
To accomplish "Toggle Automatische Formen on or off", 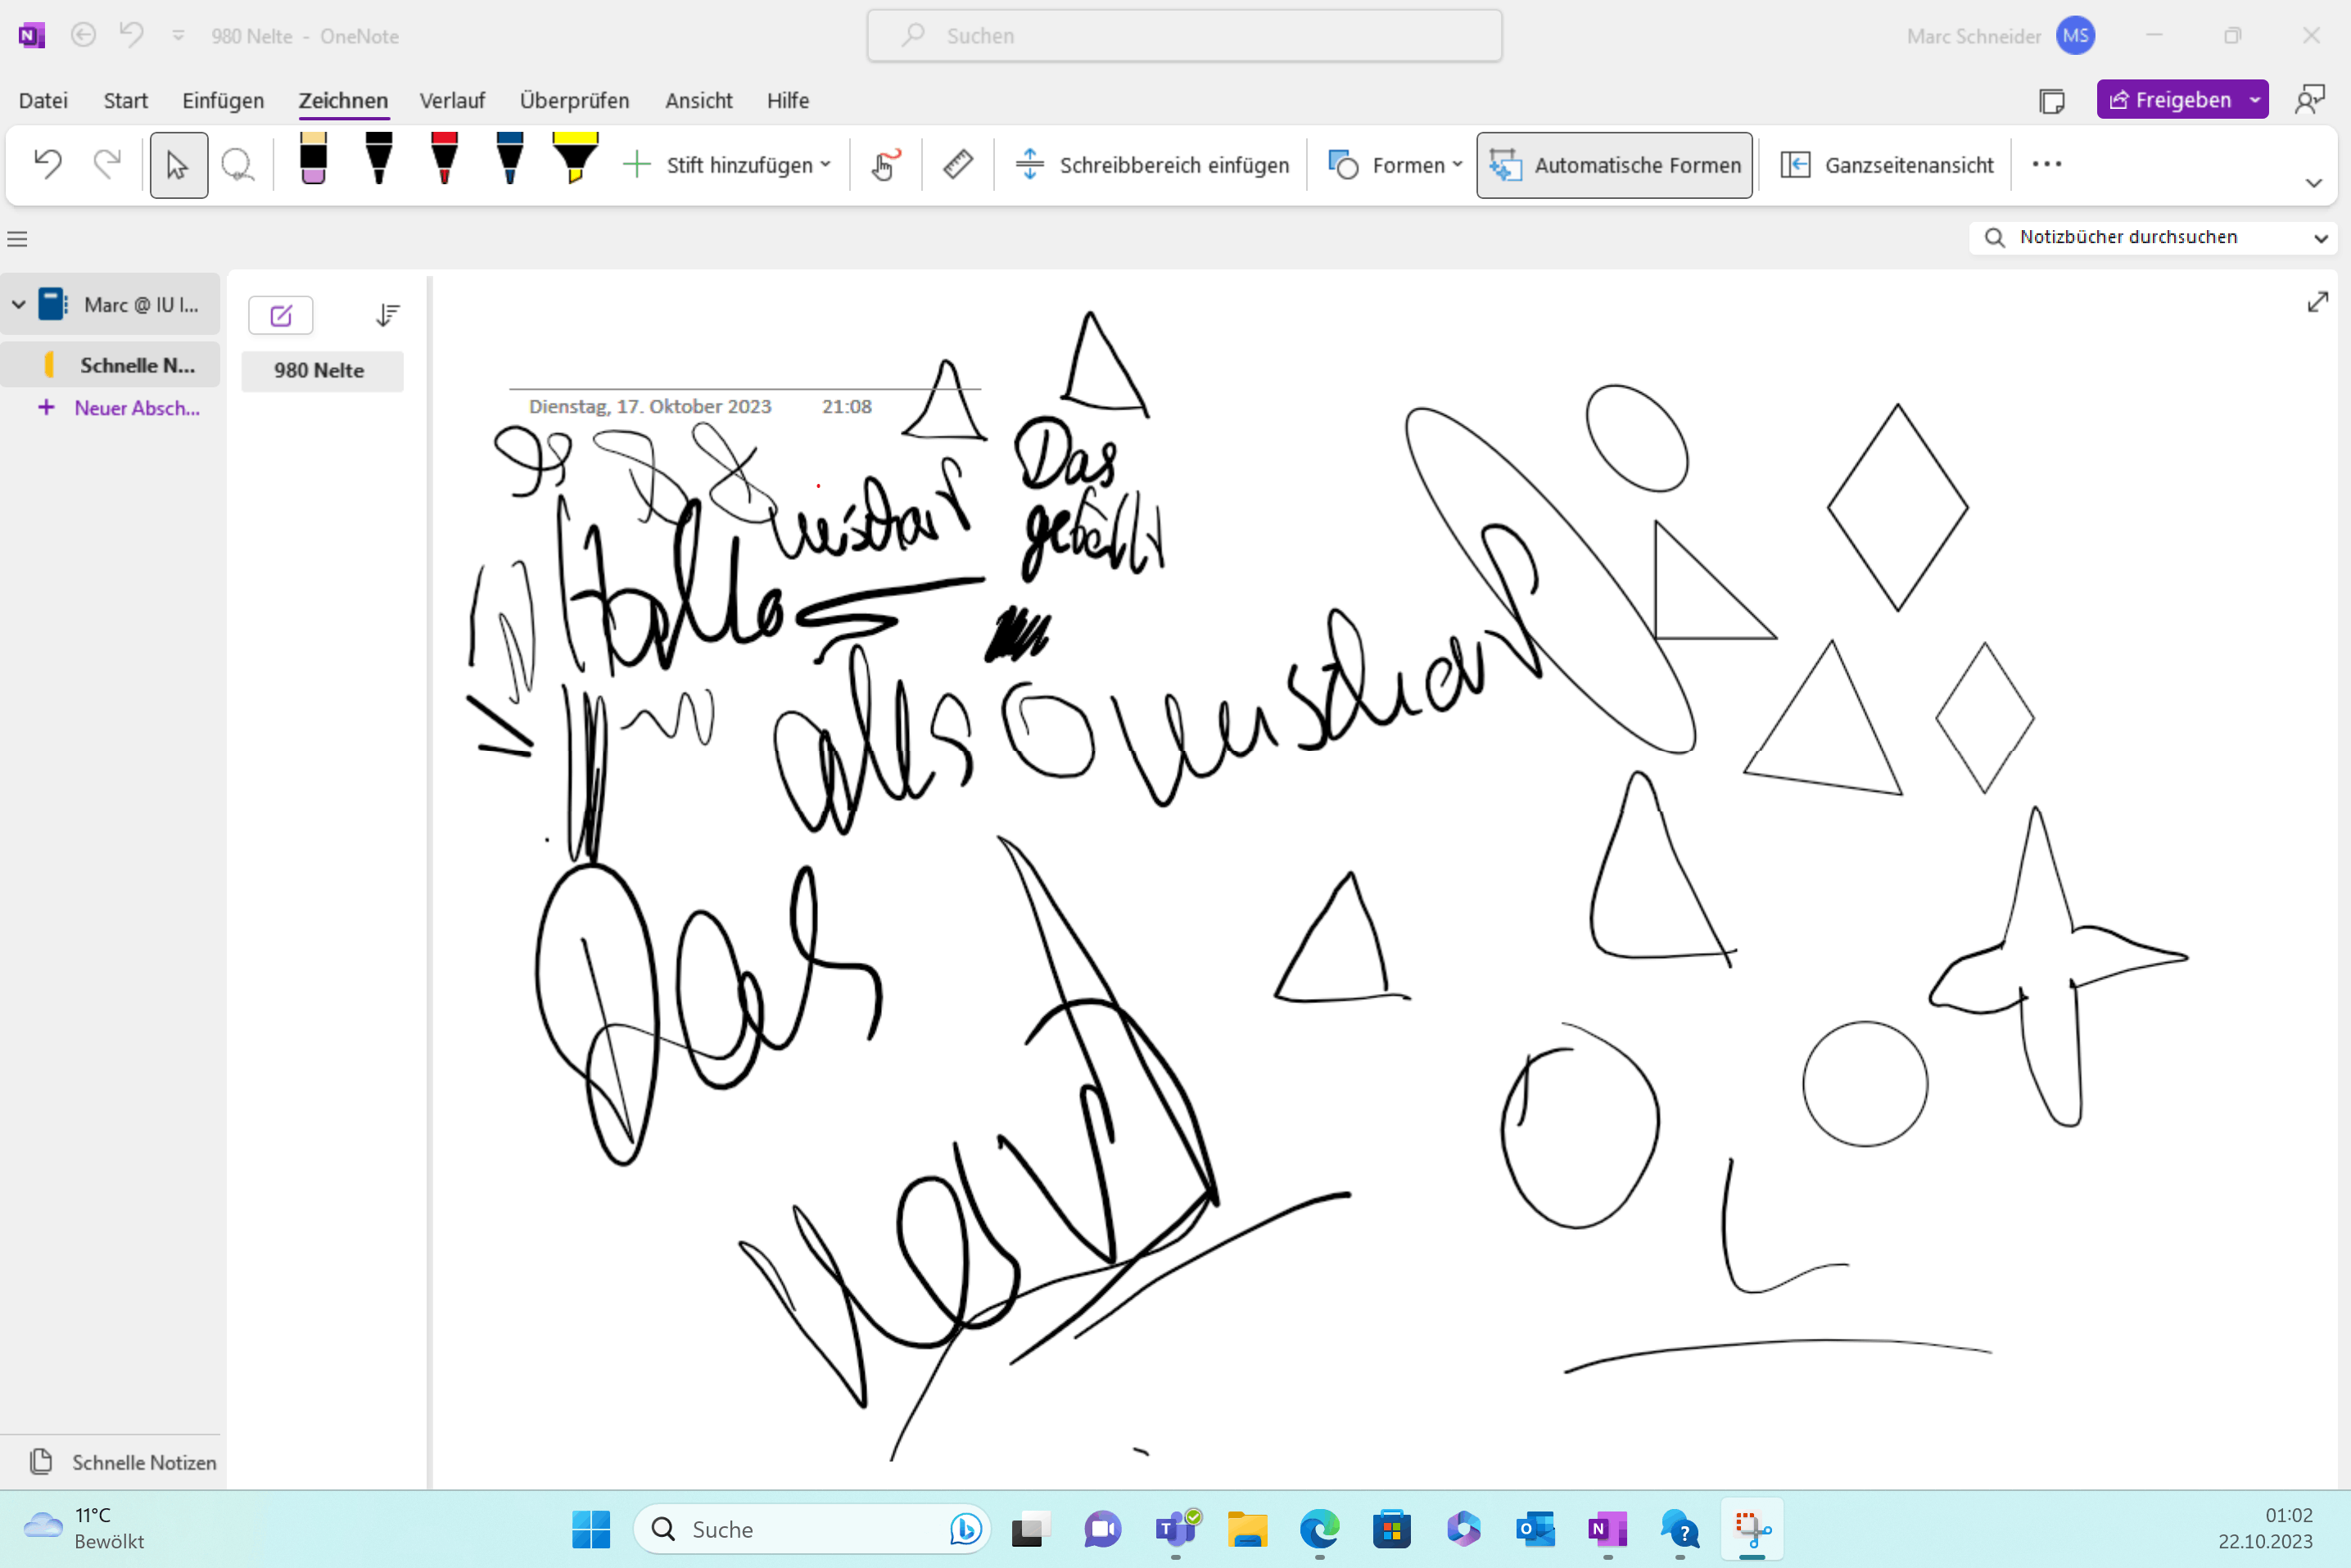I will (x=1614, y=165).
